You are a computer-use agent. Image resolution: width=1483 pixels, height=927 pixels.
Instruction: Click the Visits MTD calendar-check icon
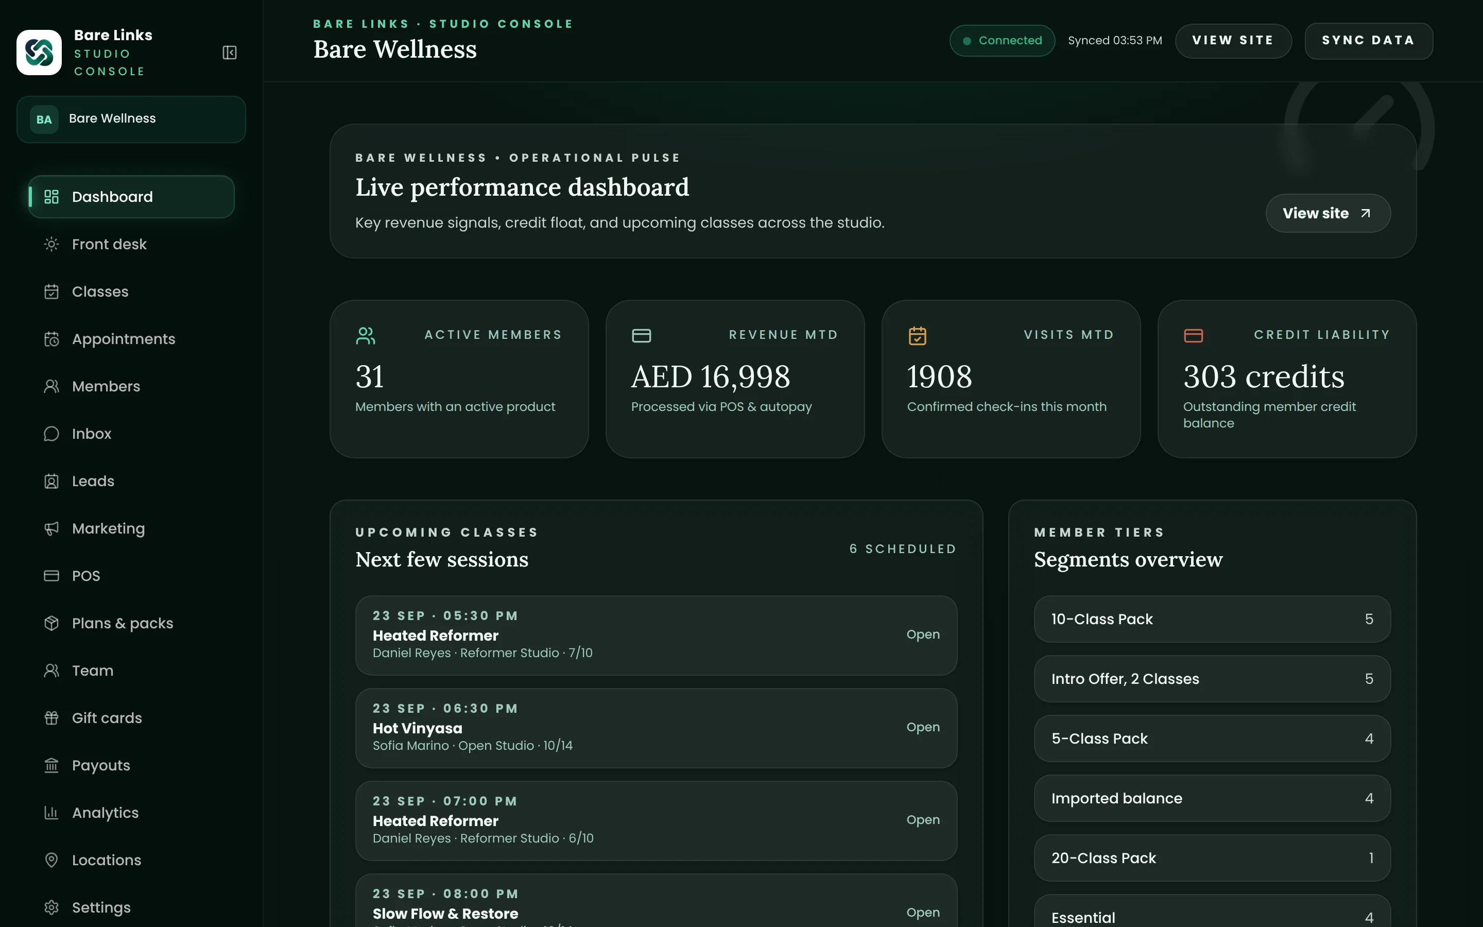pos(918,335)
